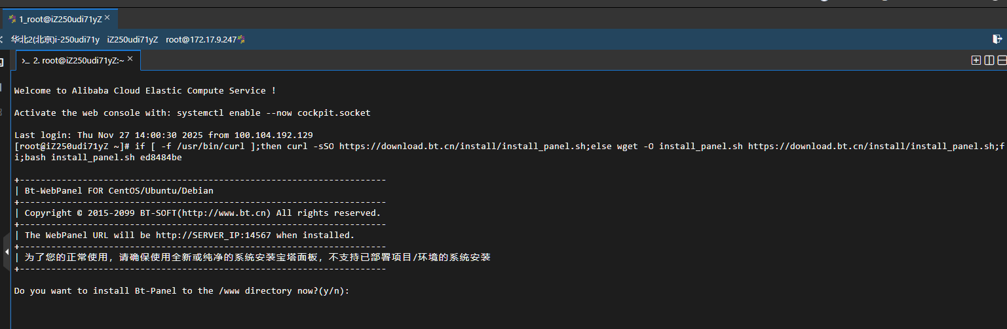Click the left chevron in the info bar

(2, 39)
